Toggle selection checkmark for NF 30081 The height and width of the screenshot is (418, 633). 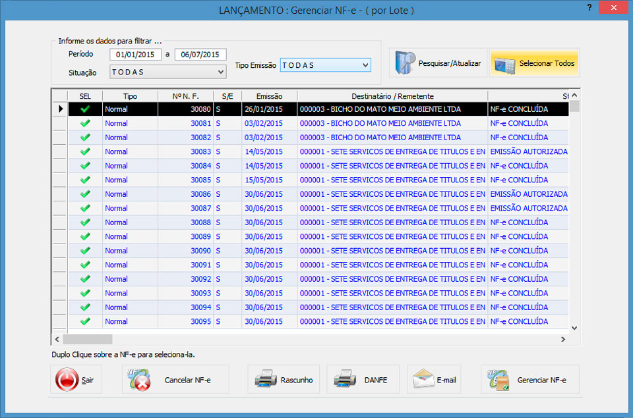(x=85, y=123)
